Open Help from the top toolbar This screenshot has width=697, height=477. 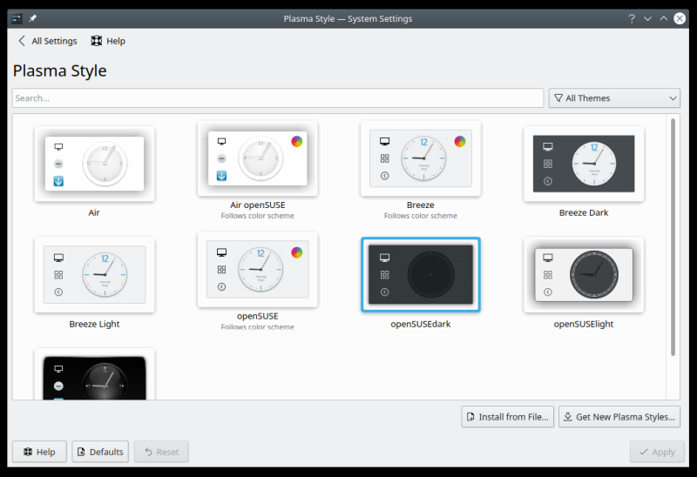tap(108, 41)
